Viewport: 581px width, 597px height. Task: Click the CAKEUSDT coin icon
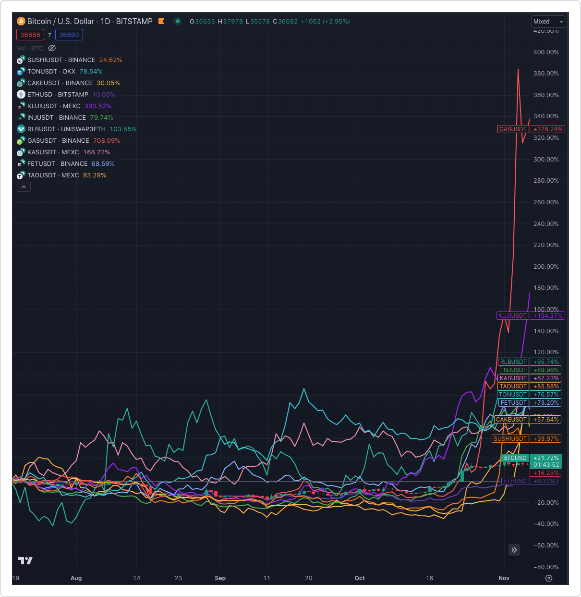click(21, 83)
